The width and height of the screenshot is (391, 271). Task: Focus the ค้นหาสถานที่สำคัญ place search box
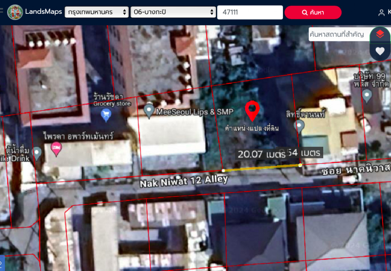tap(338, 35)
